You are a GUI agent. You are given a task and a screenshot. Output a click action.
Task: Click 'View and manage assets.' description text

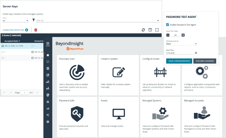pyautogui.click(x=112, y=126)
